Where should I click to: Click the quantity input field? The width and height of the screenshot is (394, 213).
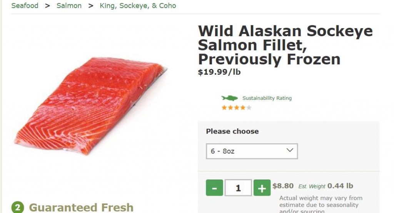coord(238,188)
